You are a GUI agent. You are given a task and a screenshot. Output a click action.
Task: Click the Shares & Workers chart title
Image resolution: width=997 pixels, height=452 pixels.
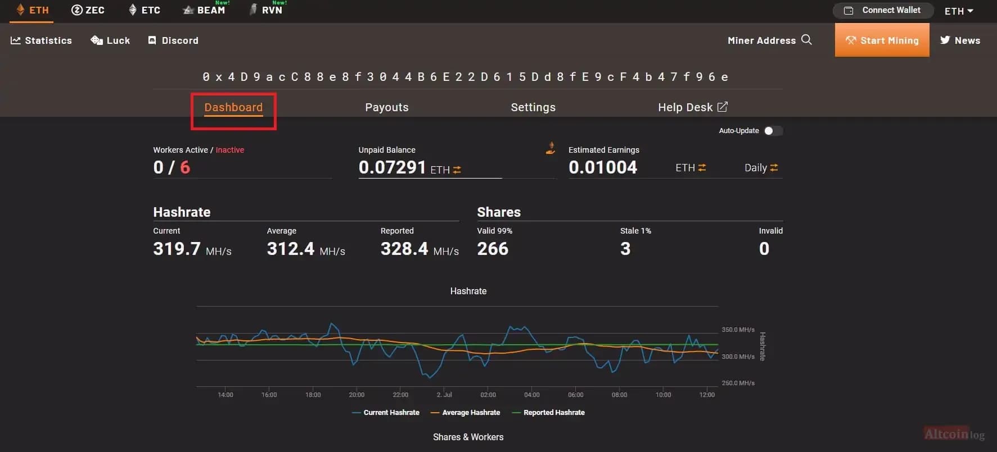tap(468, 437)
